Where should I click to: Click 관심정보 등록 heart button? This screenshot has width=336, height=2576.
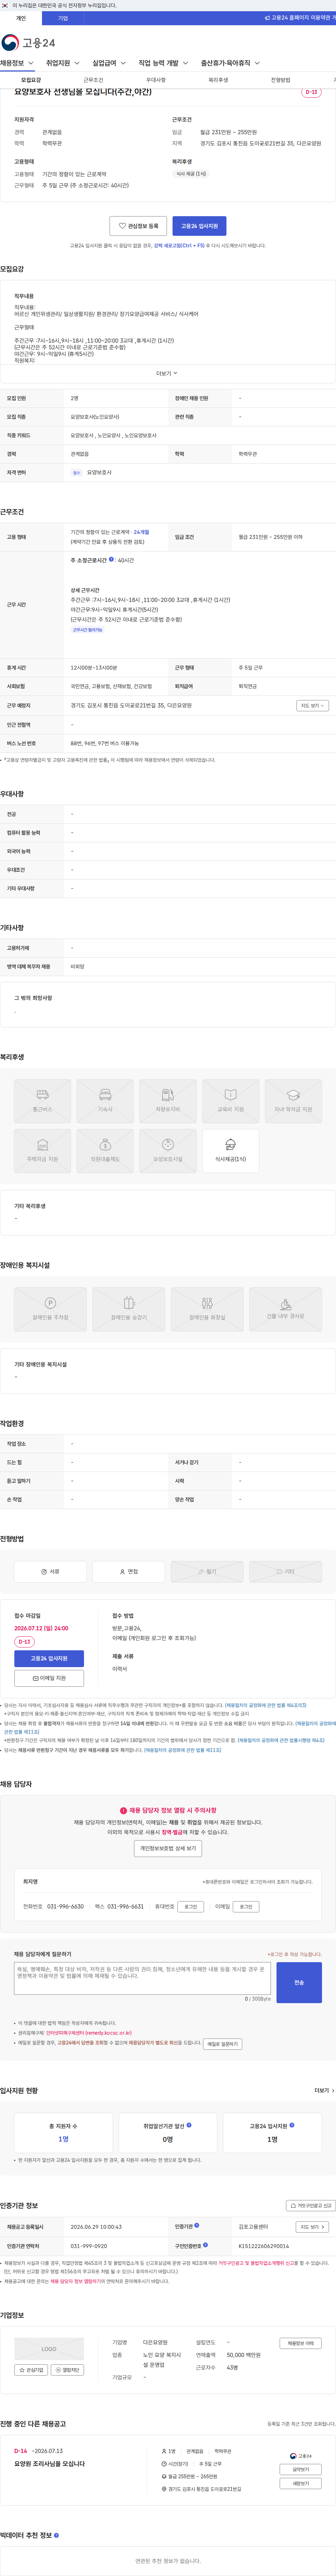(138, 226)
